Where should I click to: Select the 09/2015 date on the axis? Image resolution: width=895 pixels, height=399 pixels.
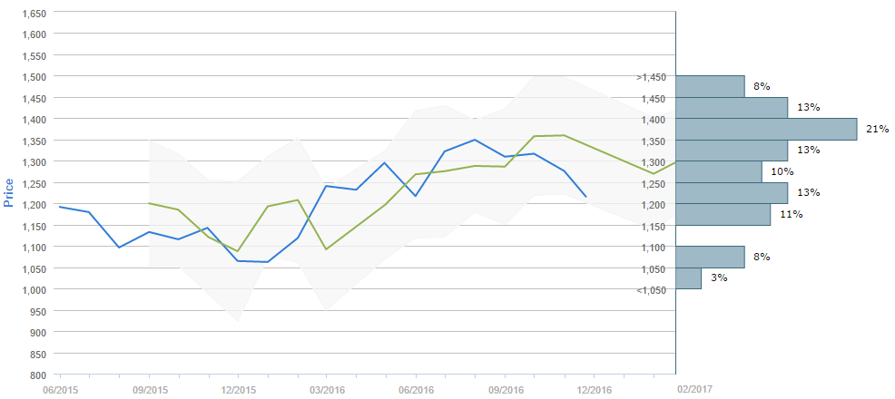coord(149,388)
